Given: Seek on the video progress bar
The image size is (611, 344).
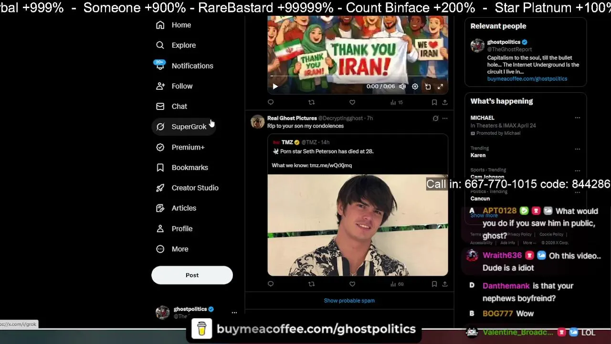Looking at the screenshot, I should coord(358,76).
